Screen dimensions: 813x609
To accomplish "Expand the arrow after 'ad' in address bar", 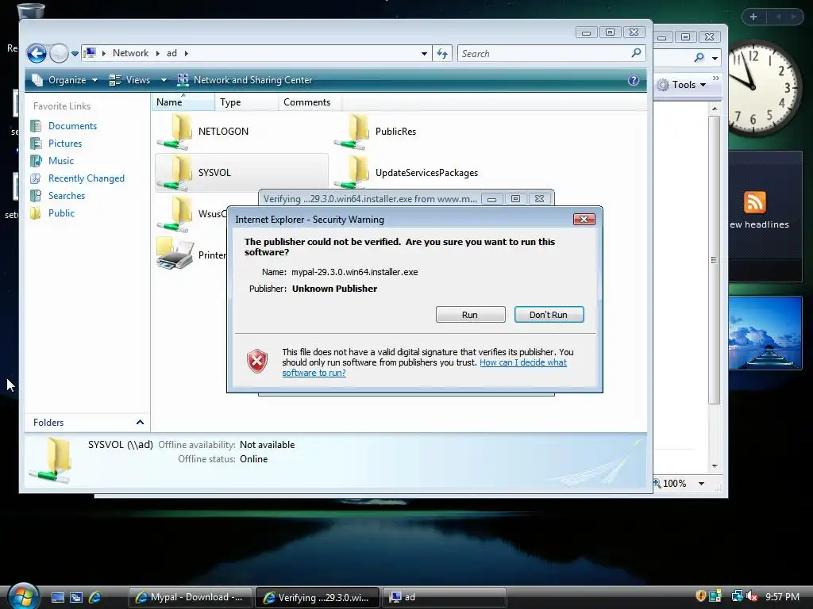I will (x=186, y=53).
